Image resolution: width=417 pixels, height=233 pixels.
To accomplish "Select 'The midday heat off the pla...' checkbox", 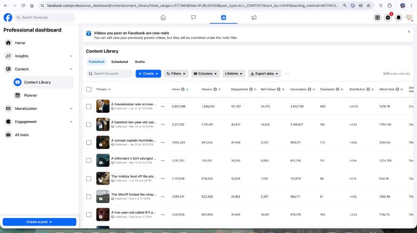I will click(x=88, y=178).
